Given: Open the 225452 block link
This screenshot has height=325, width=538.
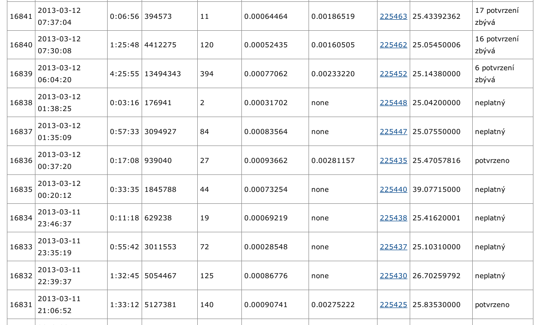Looking at the screenshot, I should [393, 74].
